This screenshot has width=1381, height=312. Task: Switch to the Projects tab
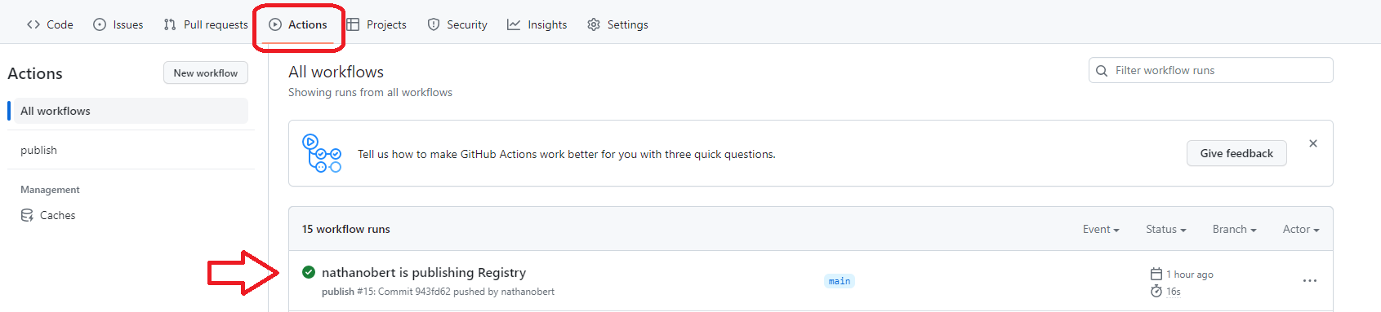pos(376,24)
